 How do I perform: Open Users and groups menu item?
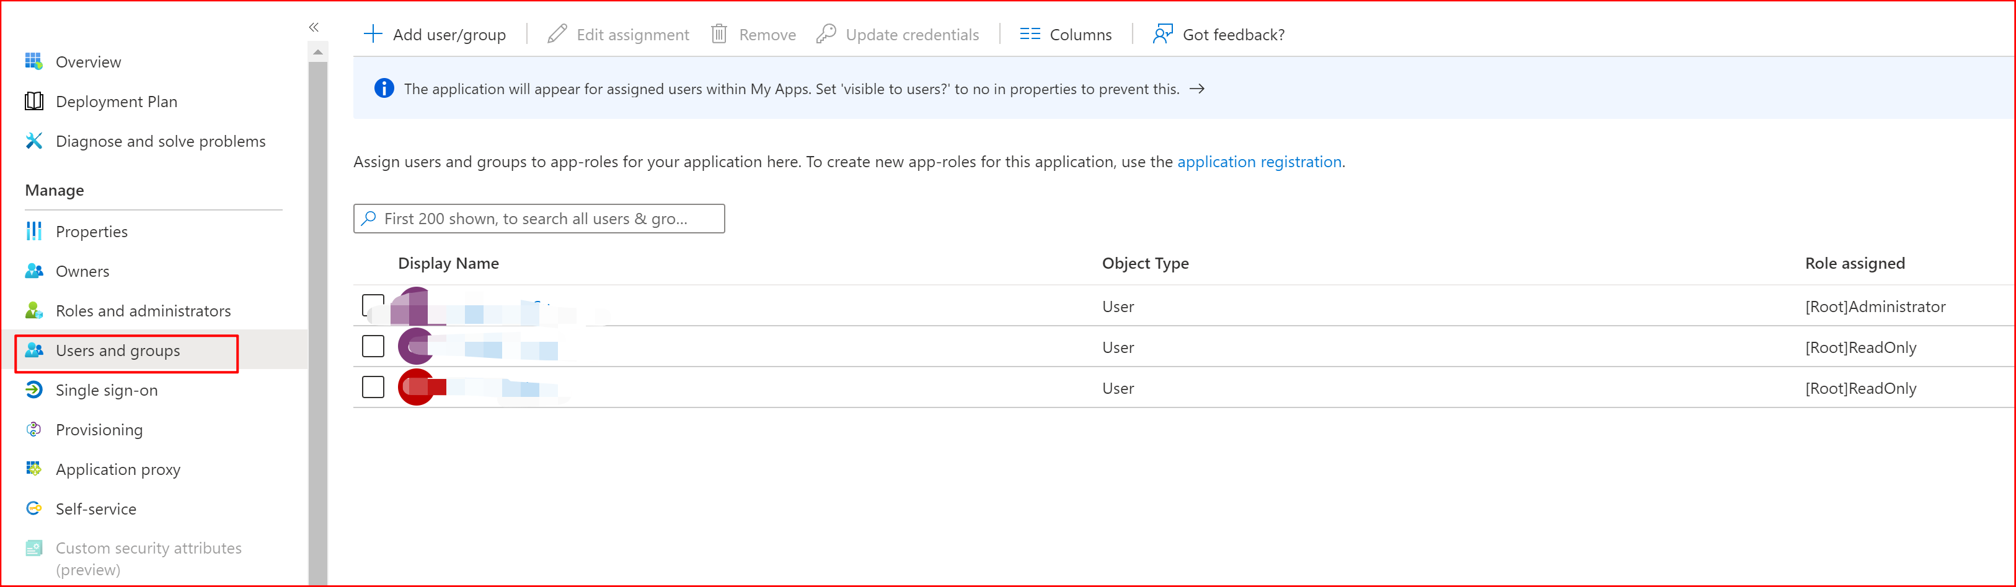[x=117, y=350]
